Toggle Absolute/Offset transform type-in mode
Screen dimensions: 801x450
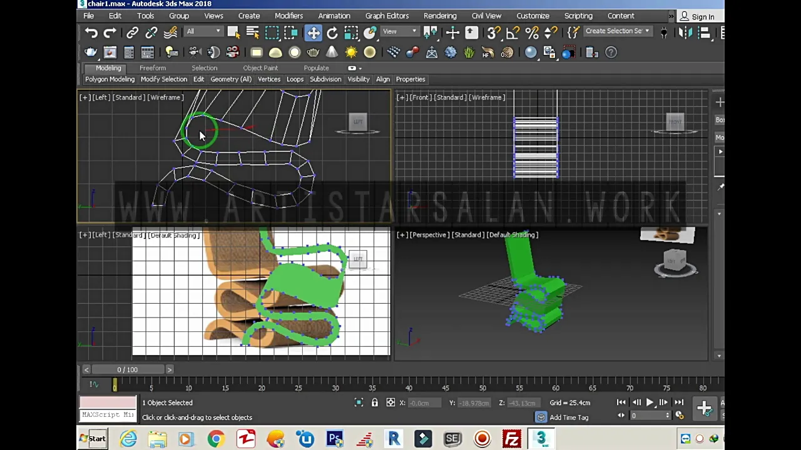(x=390, y=403)
